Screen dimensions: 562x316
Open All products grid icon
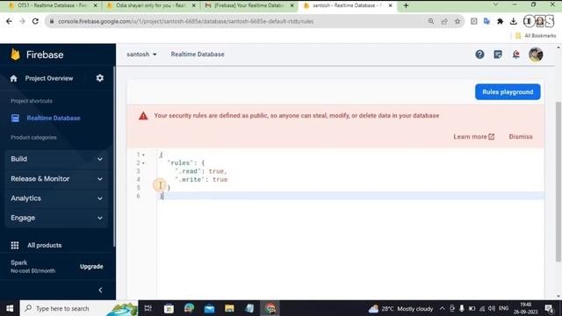[x=15, y=245]
